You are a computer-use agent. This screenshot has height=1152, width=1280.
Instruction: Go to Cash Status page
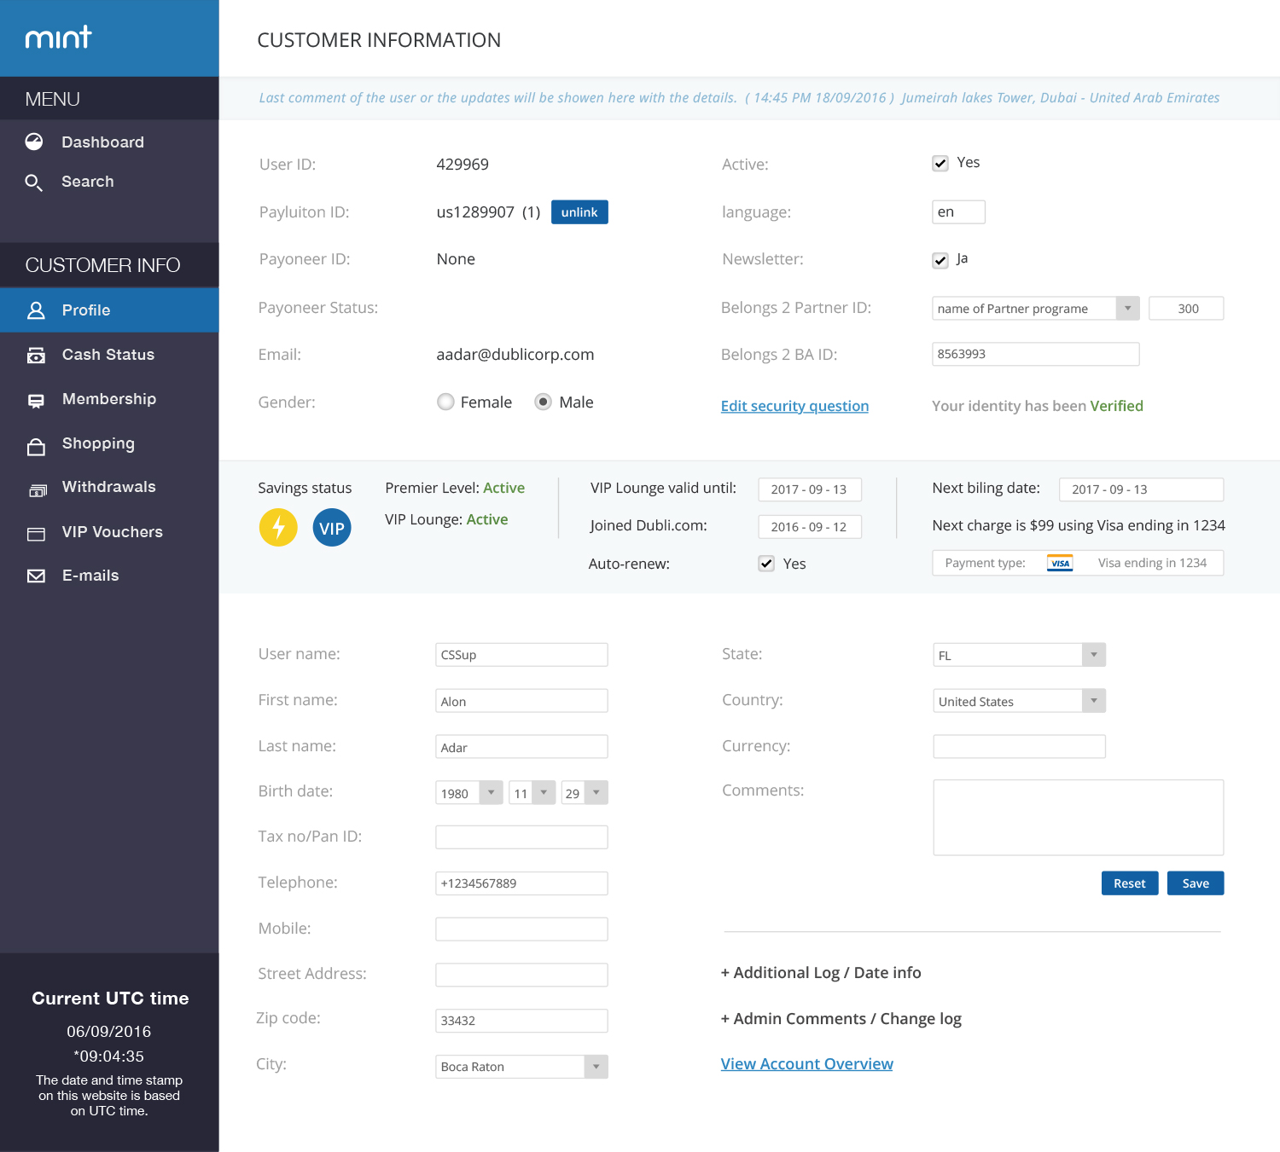[x=109, y=355]
